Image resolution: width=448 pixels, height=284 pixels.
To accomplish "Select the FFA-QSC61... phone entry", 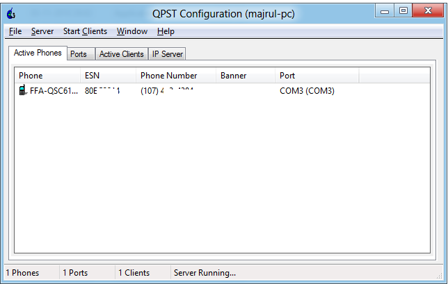I will point(54,91).
